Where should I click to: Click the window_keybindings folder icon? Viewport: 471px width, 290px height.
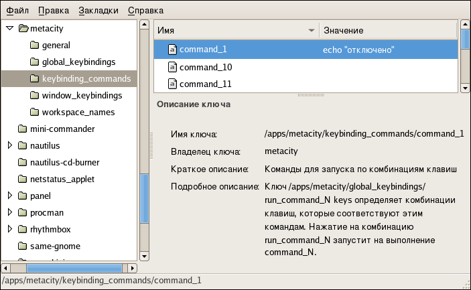pos(35,96)
